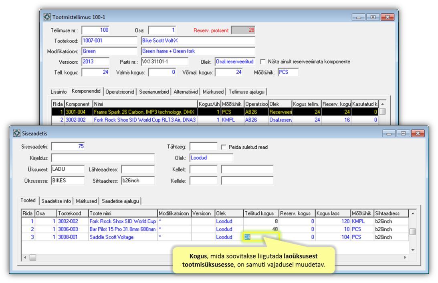Click the Sisesaadetis number field 75

point(68,146)
